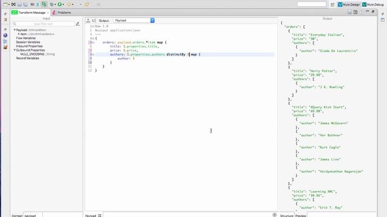The height and width of the screenshot is (217, 387).
Task: Click the code line 'price: $.price,'
Action: [x=124, y=51]
